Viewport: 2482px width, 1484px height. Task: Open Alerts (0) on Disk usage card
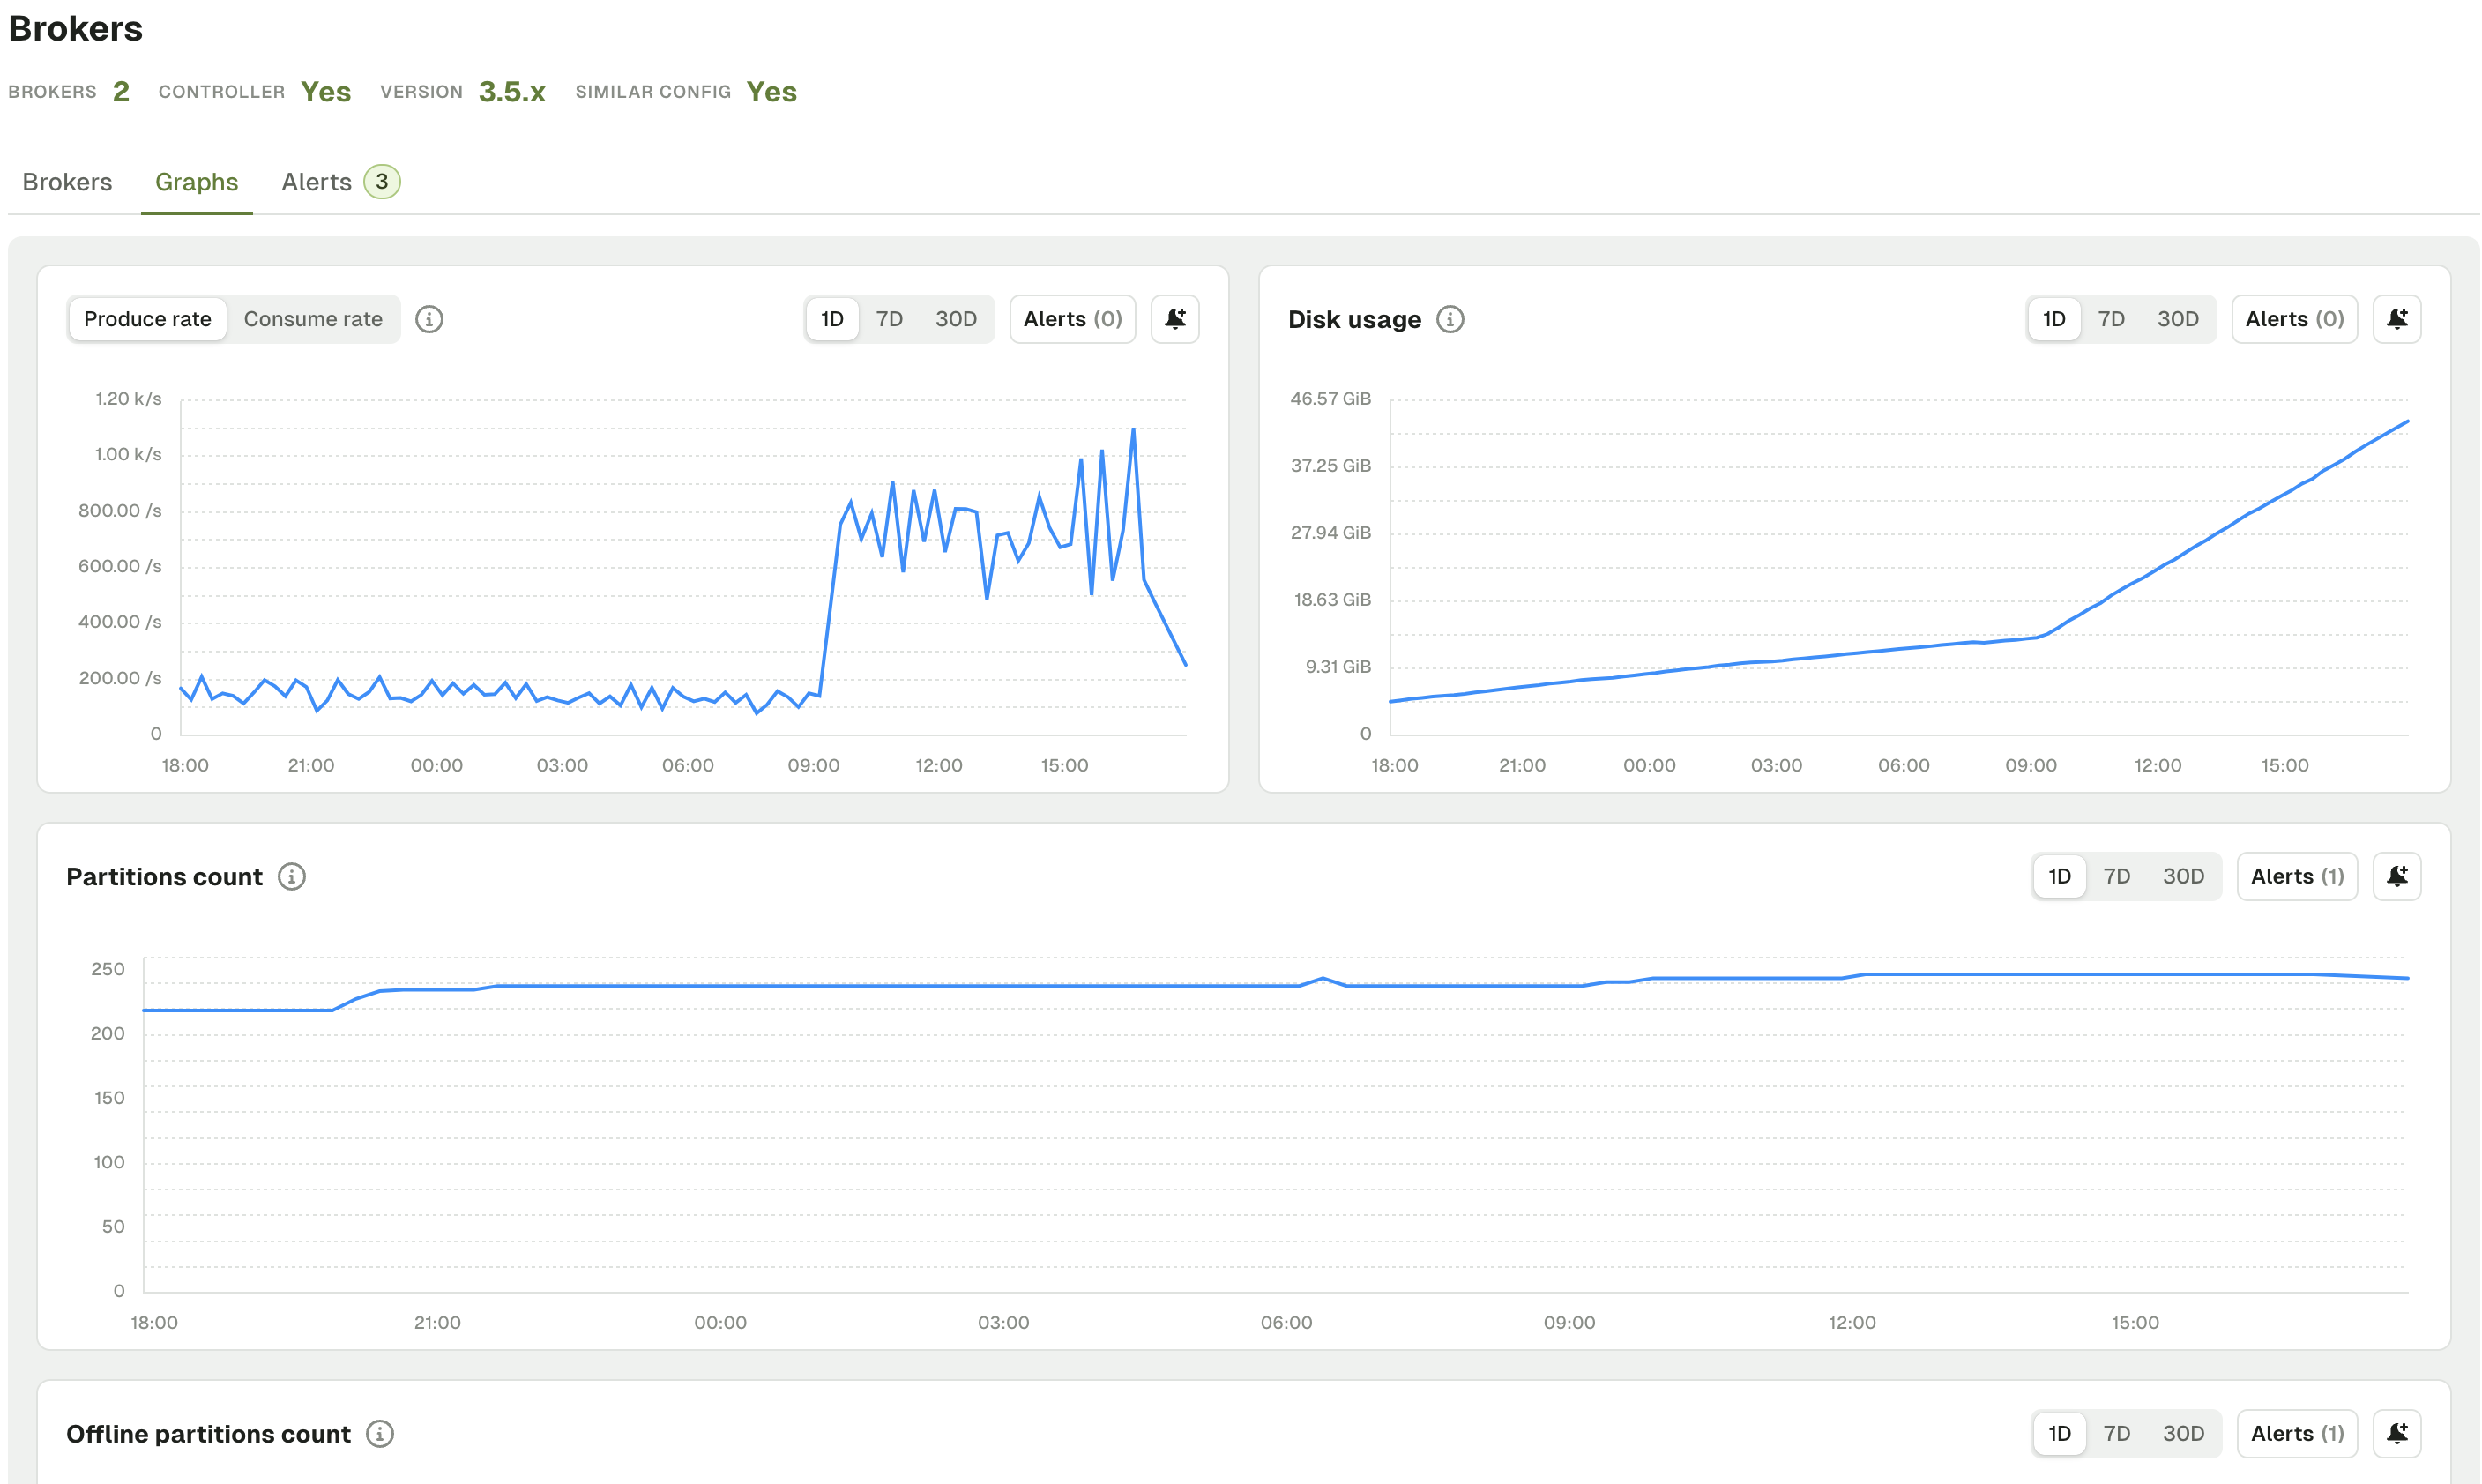[x=2294, y=319]
